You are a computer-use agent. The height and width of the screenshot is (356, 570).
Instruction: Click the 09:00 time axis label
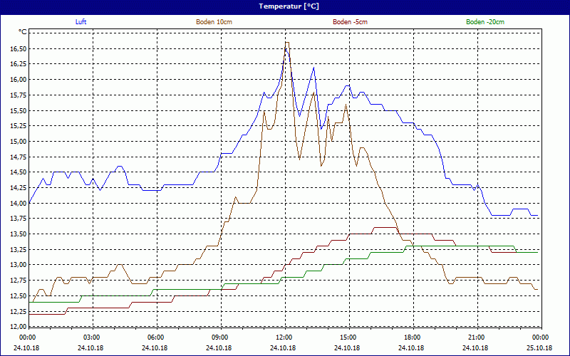pos(219,337)
